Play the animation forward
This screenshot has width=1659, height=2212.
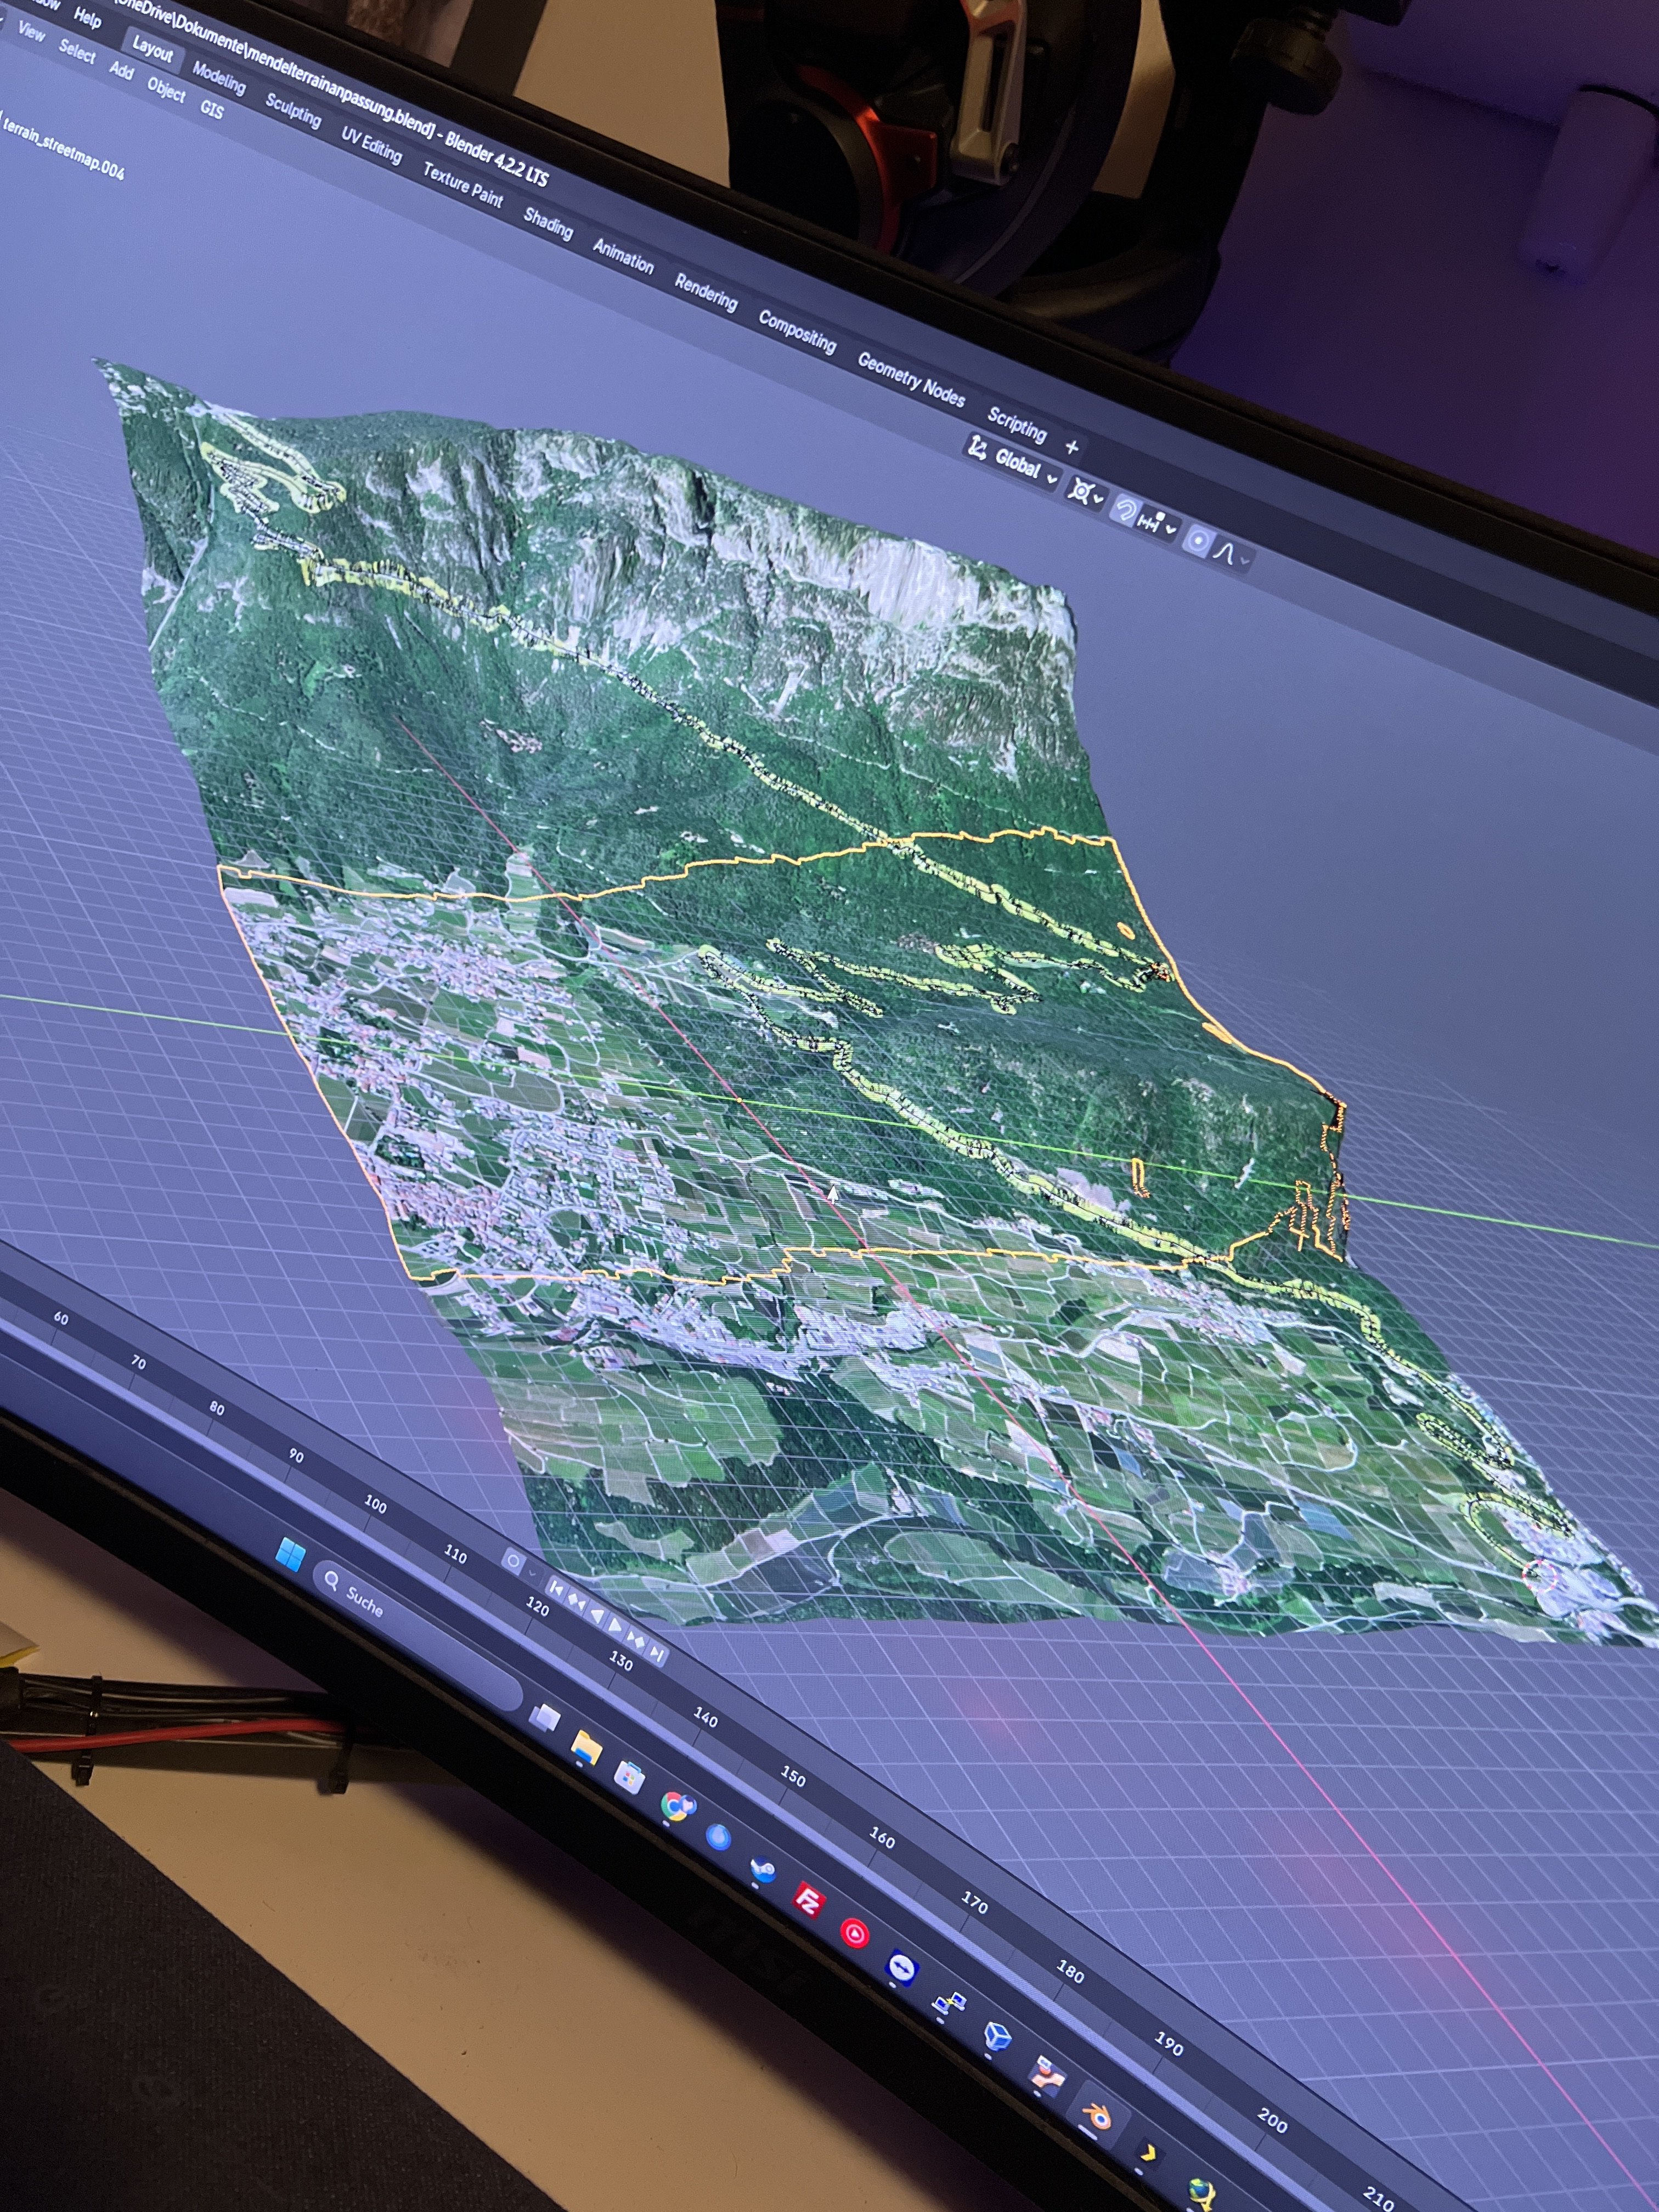616,1627
